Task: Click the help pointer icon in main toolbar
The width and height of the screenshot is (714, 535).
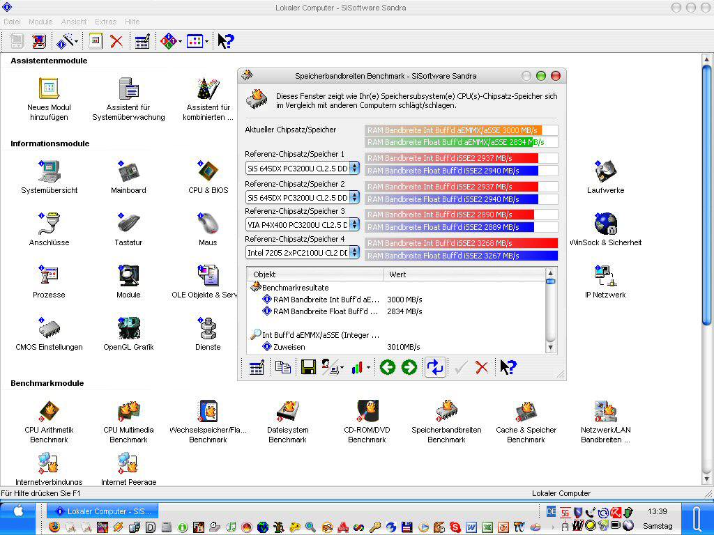Action: (225, 41)
